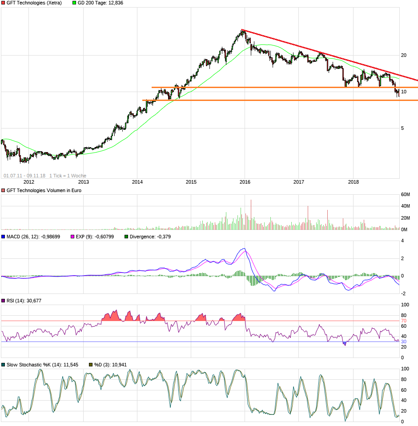Viewport: 418px width, 426px height.
Task: Click the date range '01.07.11 - 09.11.18' text
Action: 24,176
